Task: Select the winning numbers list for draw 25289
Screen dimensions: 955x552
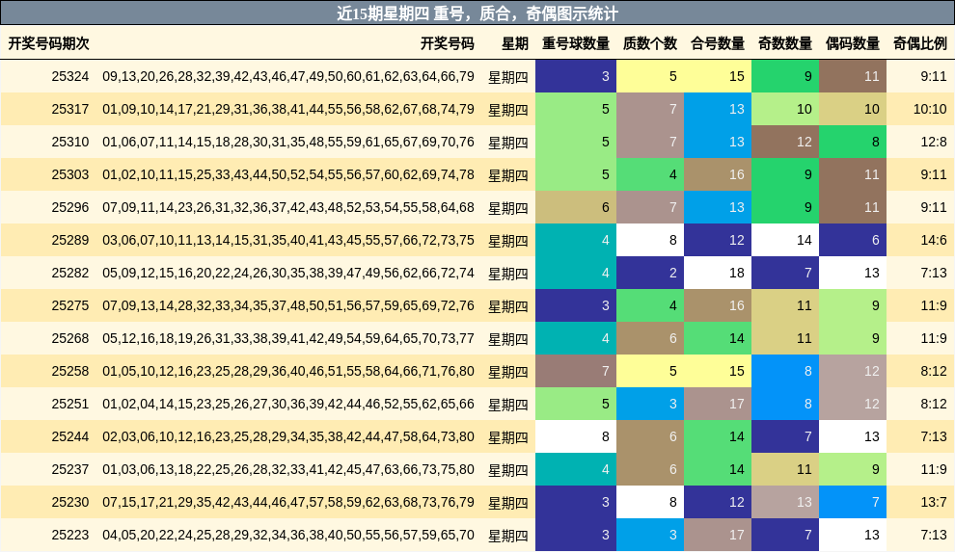Action: (x=288, y=240)
